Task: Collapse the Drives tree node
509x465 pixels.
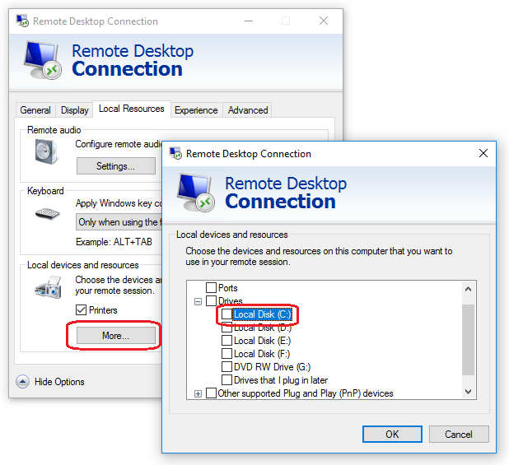Action: coord(198,302)
